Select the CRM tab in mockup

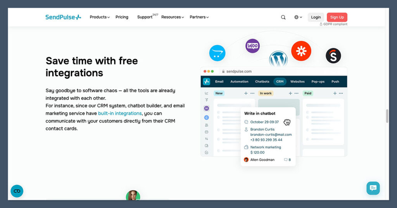point(280,82)
